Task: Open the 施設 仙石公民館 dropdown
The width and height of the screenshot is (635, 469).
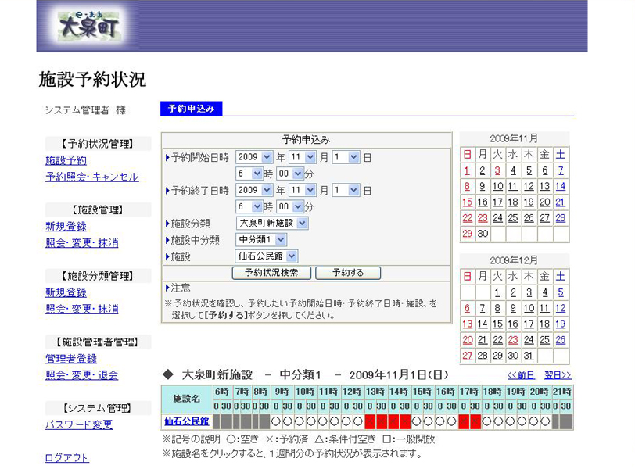Action: click(267, 256)
